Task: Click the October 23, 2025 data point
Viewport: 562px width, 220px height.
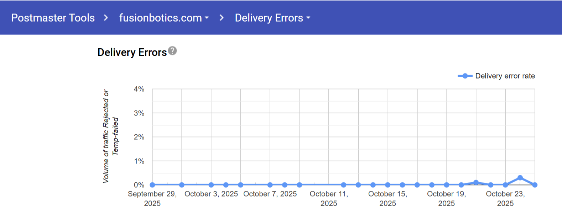Action: 505,185
